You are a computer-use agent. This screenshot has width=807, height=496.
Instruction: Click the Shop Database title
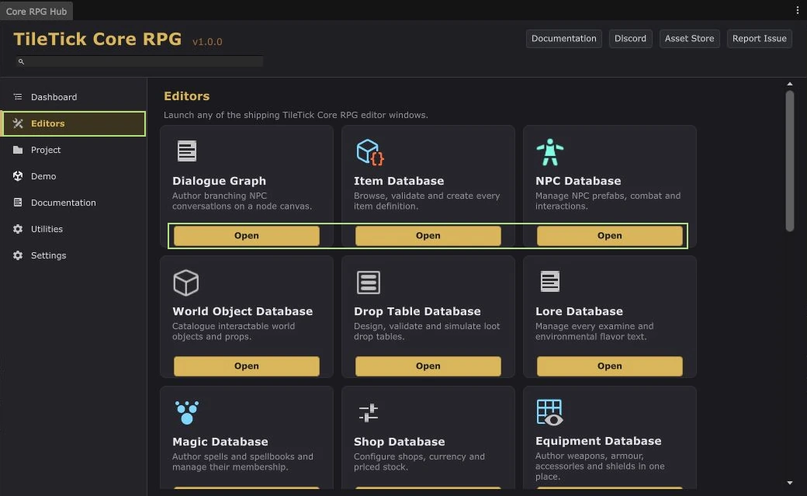(x=400, y=442)
